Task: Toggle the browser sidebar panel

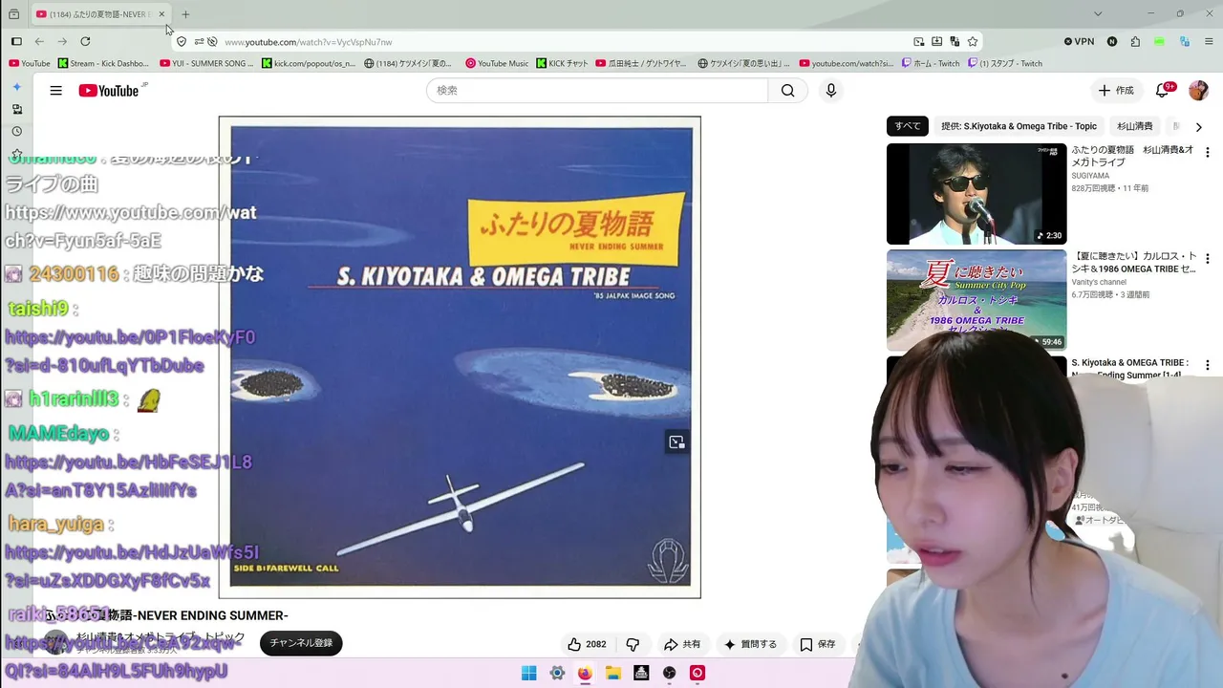Action: pyautogui.click(x=16, y=41)
